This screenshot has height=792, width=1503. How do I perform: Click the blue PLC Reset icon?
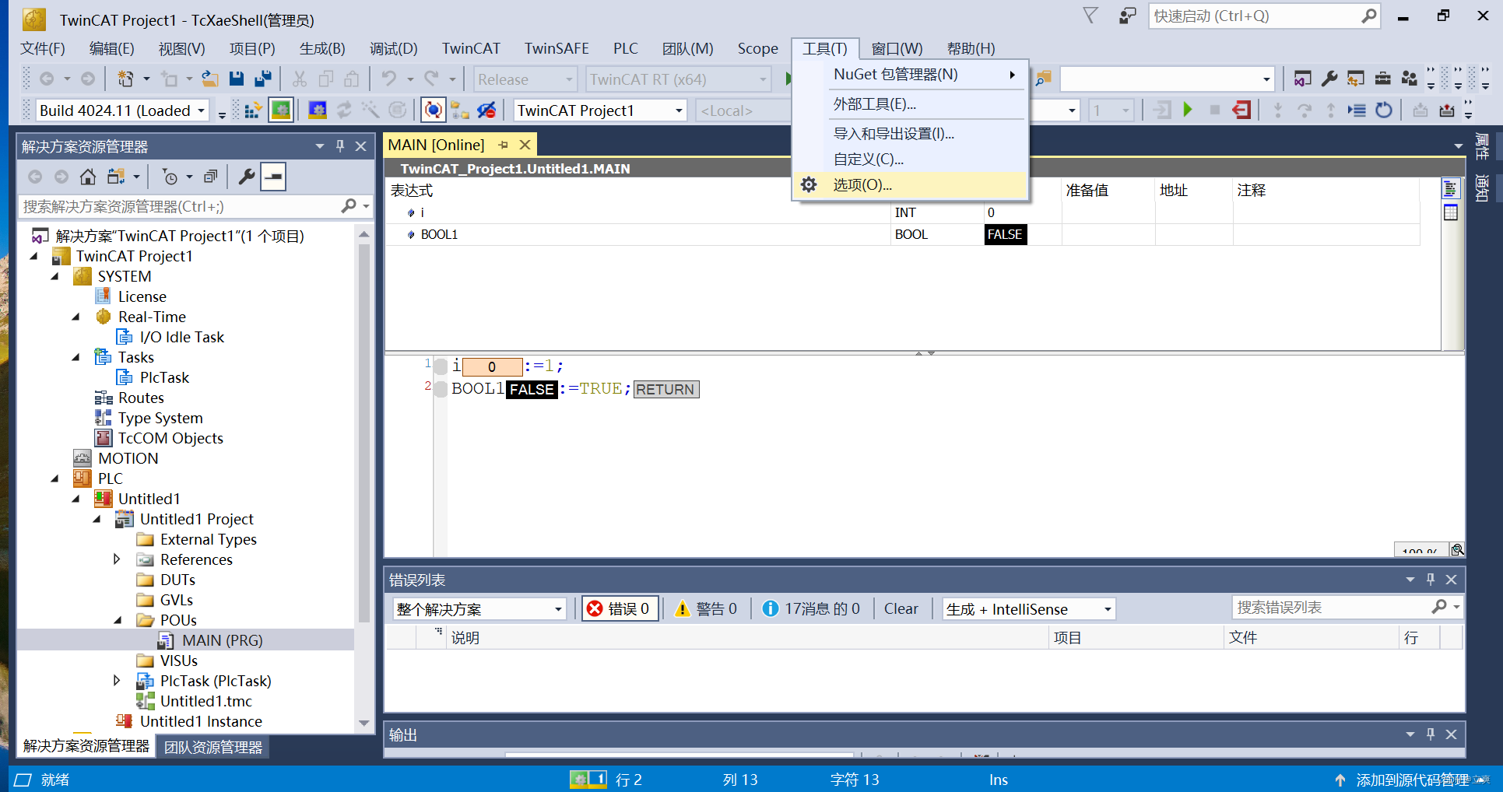(1383, 110)
